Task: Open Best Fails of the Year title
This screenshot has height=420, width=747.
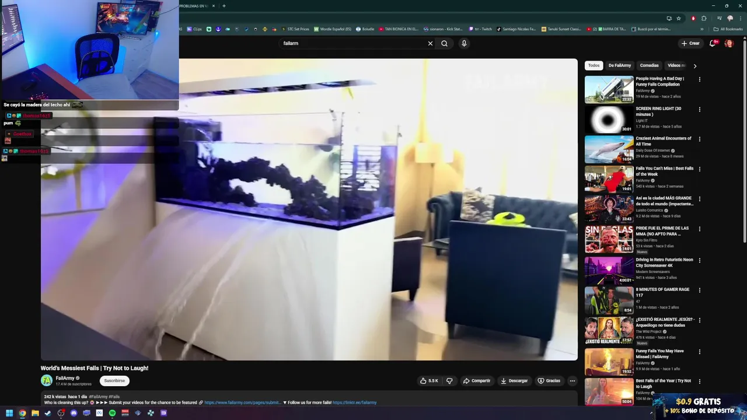Action: coord(664,383)
